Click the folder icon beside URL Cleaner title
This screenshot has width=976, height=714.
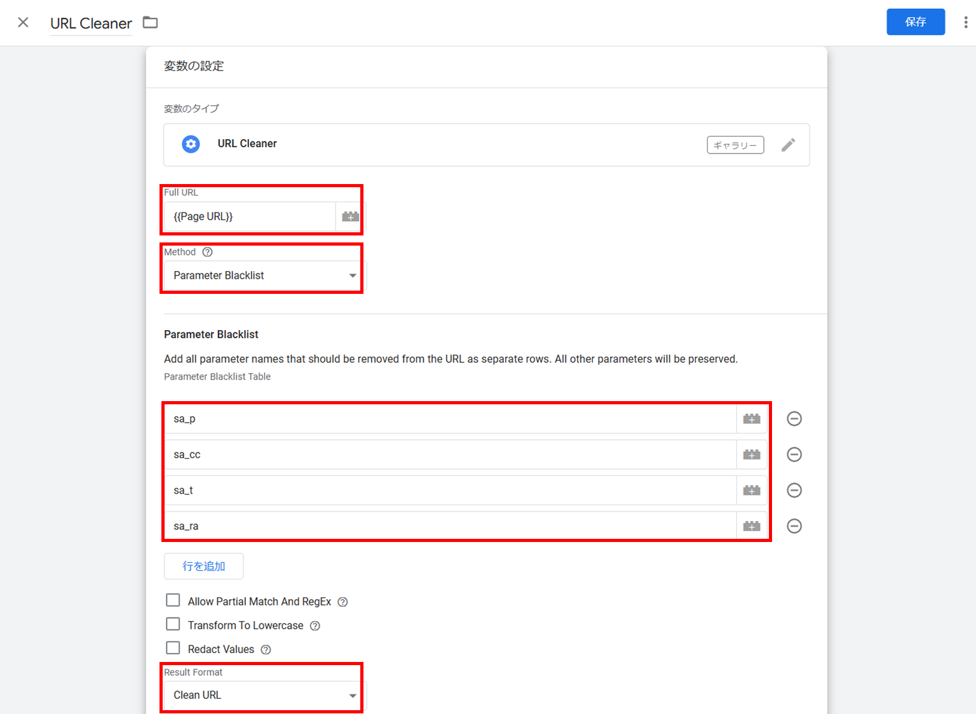[150, 23]
